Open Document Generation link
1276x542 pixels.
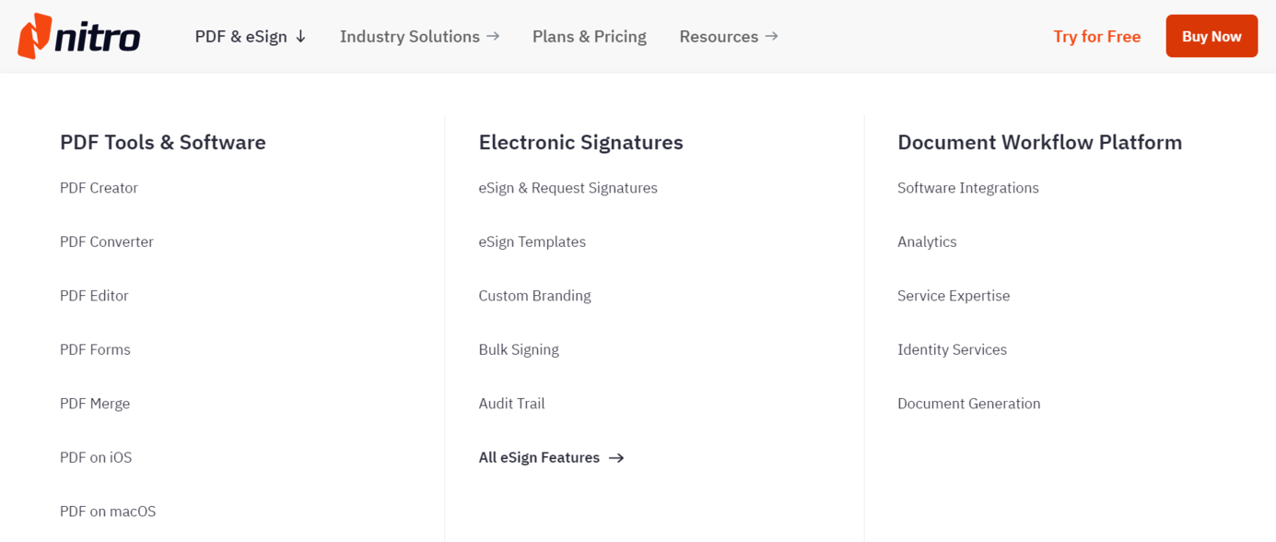[x=969, y=404]
